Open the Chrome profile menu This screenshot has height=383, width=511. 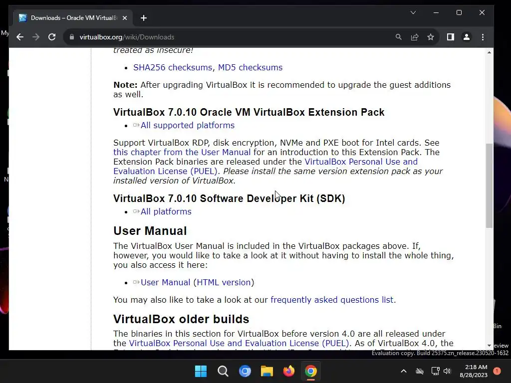coord(467,37)
